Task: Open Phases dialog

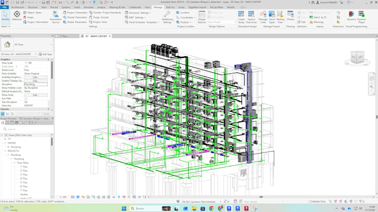Action: point(291,16)
